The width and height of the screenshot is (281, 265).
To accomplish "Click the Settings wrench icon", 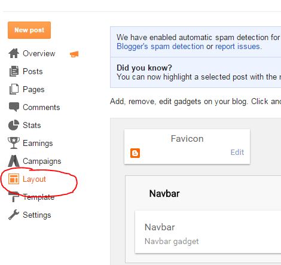I will pyautogui.click(x=14, y=215).
